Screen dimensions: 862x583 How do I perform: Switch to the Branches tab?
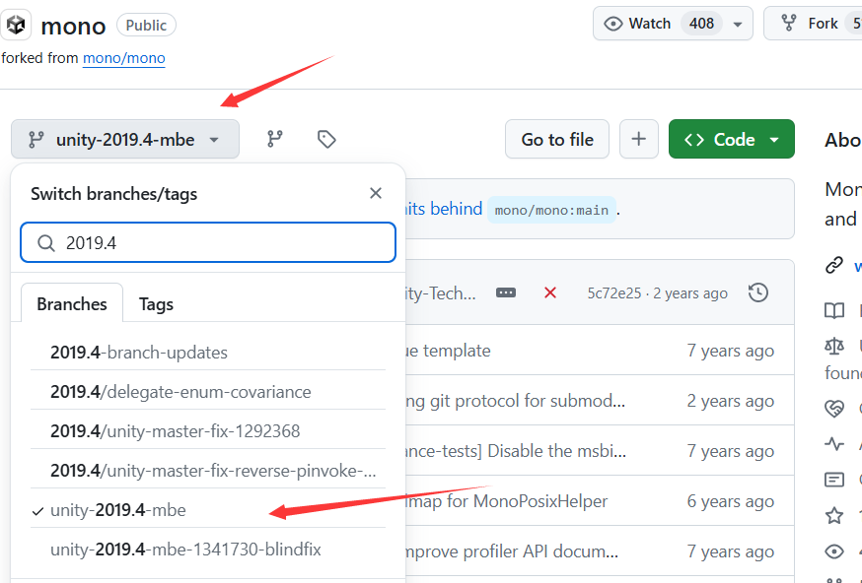pos(72,303)
